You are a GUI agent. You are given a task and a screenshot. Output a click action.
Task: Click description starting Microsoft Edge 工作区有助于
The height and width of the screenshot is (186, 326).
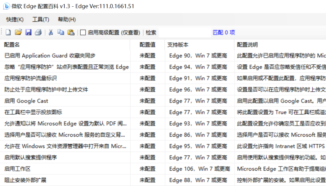pyautogui.click(x=281, y=169)
